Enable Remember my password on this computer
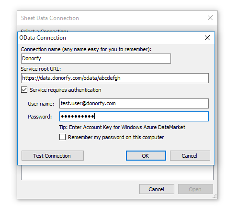Image resolution: width=249 pixels, height=217 pixels. tap(62, 137)
